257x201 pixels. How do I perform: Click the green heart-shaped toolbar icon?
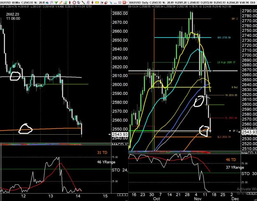click(x=56, y=2)
